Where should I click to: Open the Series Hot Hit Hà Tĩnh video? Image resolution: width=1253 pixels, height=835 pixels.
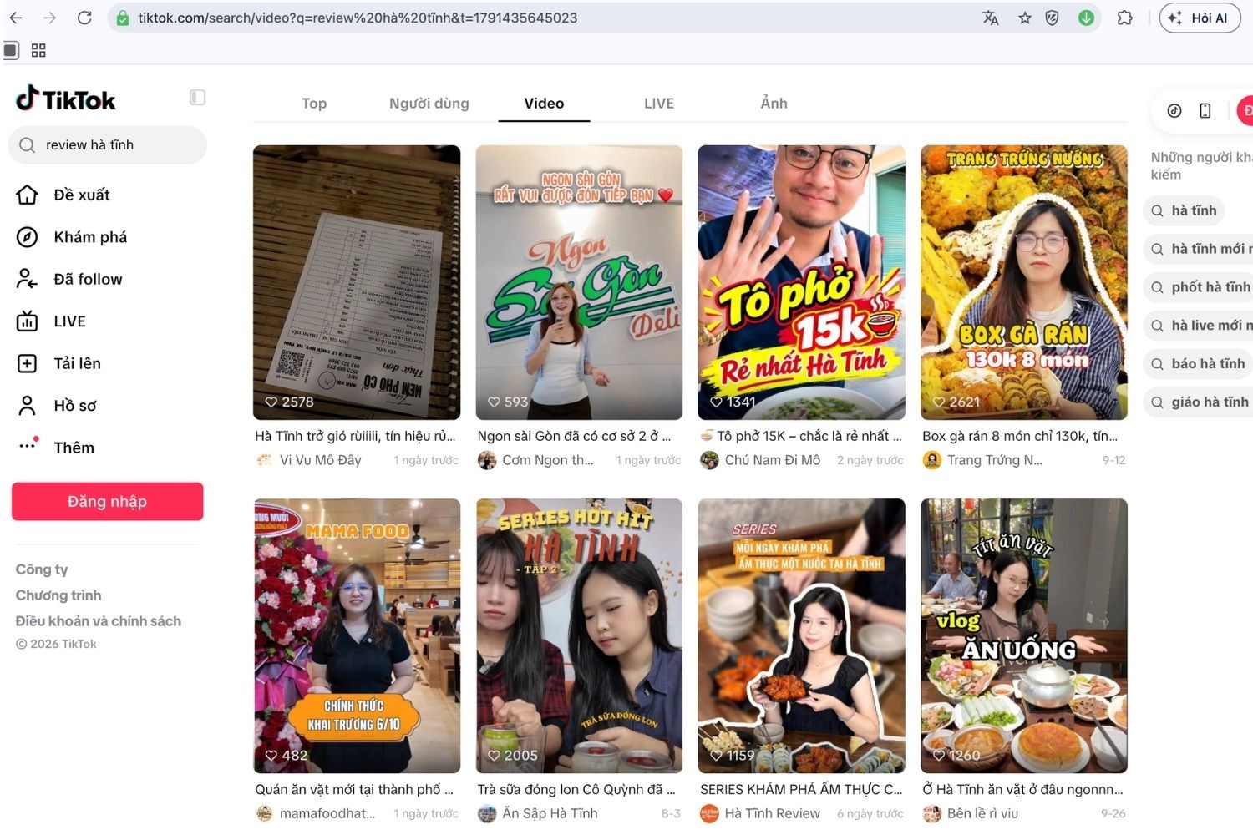coord(580,635)
